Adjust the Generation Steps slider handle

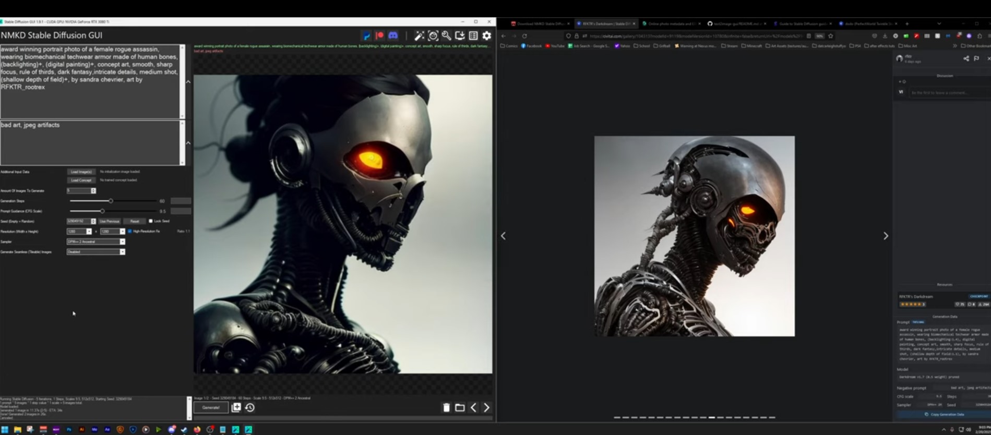coord(111,201)
